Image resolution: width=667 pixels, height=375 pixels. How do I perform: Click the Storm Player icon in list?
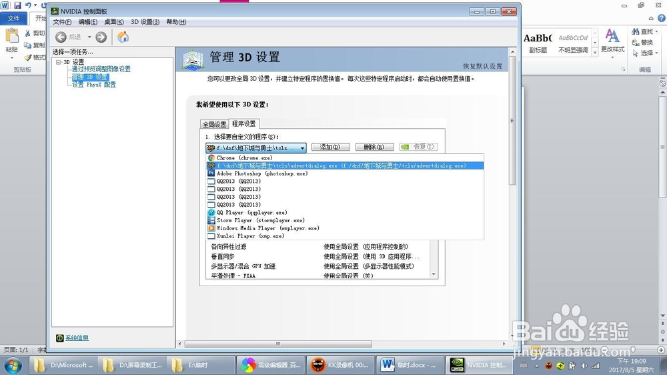[211, 220]
